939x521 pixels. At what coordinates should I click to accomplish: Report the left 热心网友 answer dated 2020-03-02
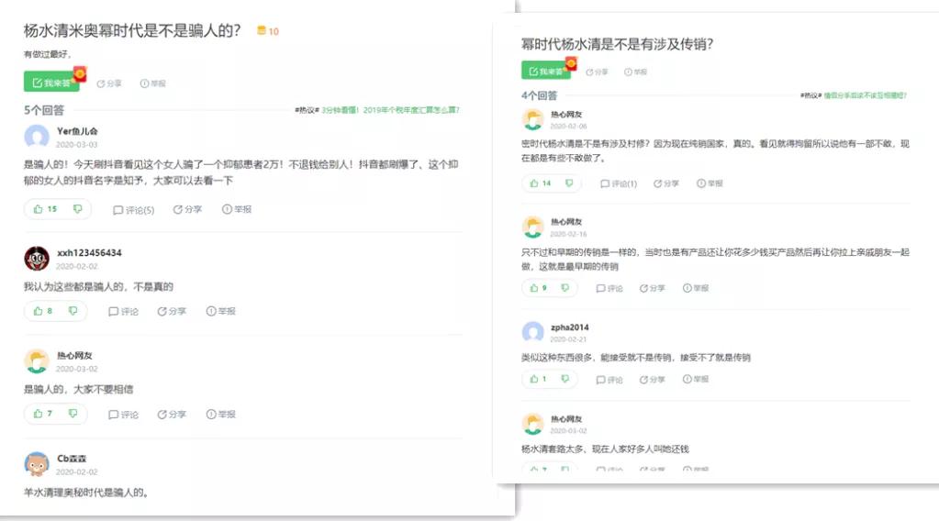(x=221, y=415)
